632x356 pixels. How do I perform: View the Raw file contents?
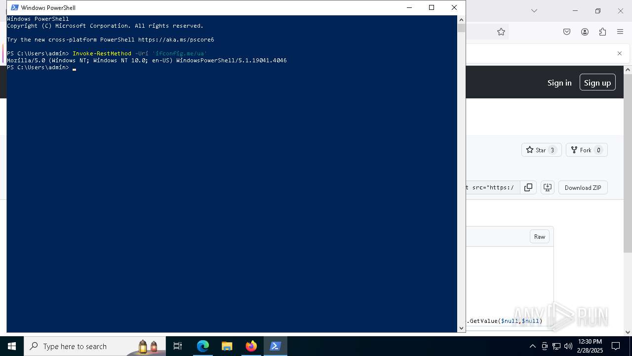(540, 237)
